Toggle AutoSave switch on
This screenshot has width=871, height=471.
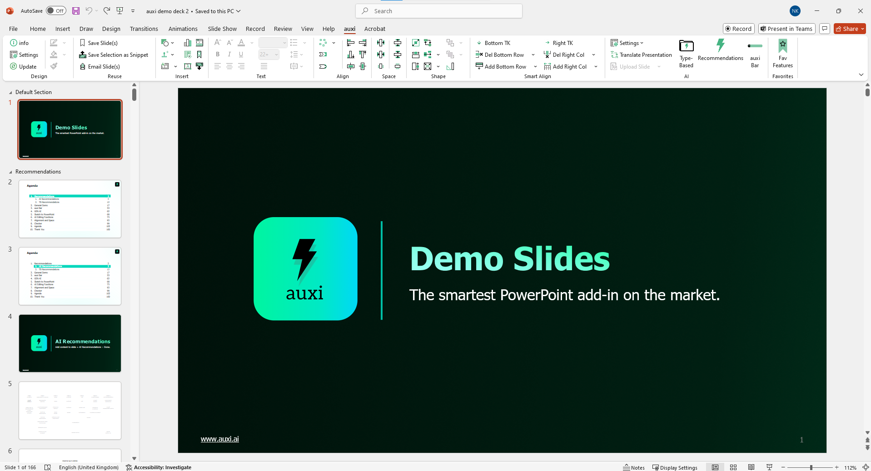click(56, 11)
